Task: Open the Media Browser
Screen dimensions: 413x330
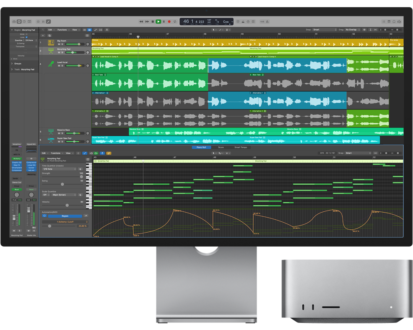Action: pyautogui.click(x=399, y=22)
